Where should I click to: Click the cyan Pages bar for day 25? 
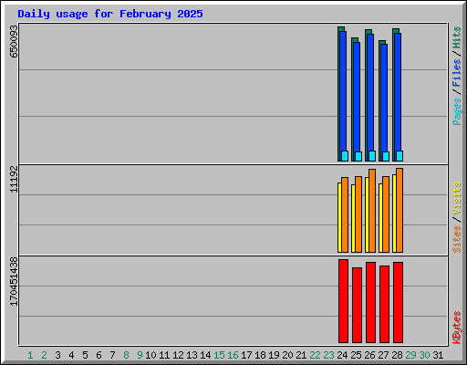(358, 156)
